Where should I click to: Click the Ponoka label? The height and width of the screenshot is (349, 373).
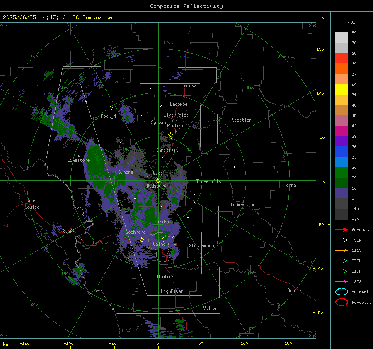pos(189,85)
